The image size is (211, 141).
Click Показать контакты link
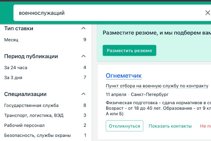point(170,126)
